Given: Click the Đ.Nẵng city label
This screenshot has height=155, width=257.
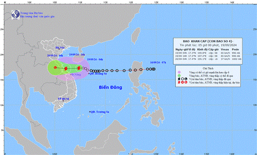Looking at the screenshot, I should point(76,75).
